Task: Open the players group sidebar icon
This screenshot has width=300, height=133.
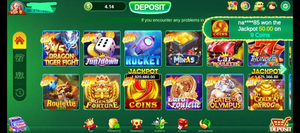Action: tap(20, 75)
